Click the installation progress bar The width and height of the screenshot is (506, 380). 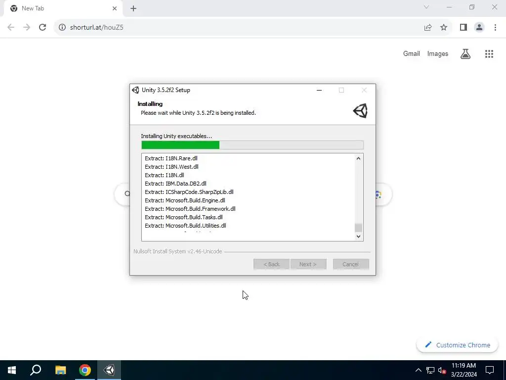pos(253,145)
